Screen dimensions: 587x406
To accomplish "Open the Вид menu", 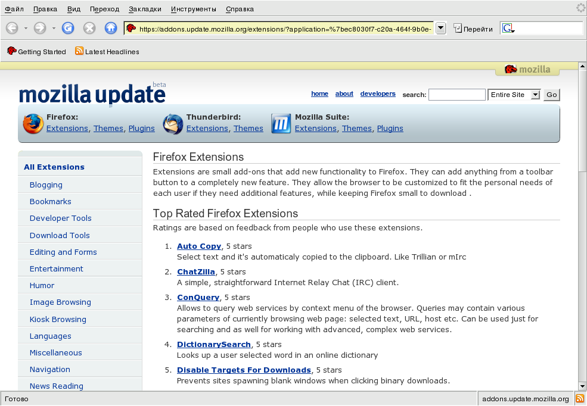I will point(74,9).
